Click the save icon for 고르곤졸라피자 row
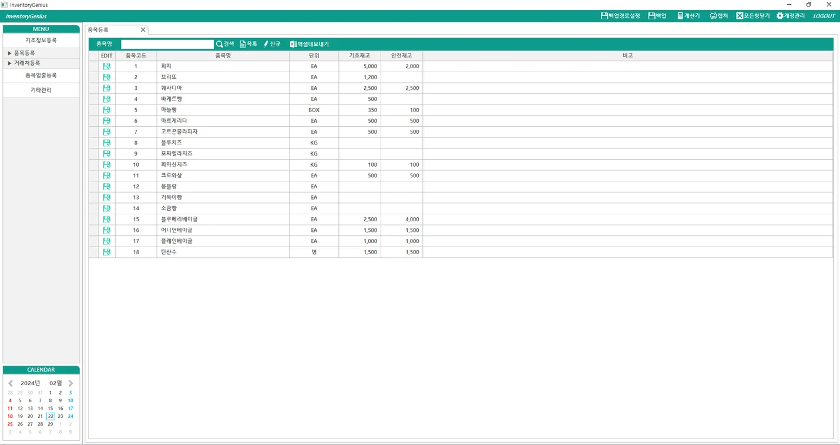Screen dimensions: 840x445 [x=107, y=132]
